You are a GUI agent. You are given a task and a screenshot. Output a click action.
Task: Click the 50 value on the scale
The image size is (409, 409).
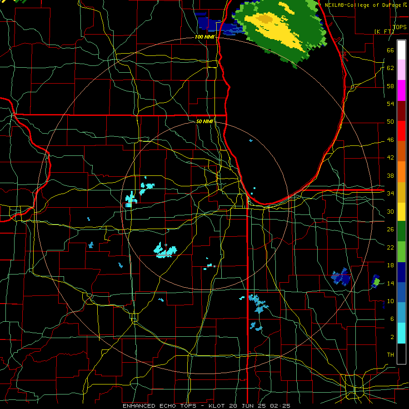click(x=390, y=121)
